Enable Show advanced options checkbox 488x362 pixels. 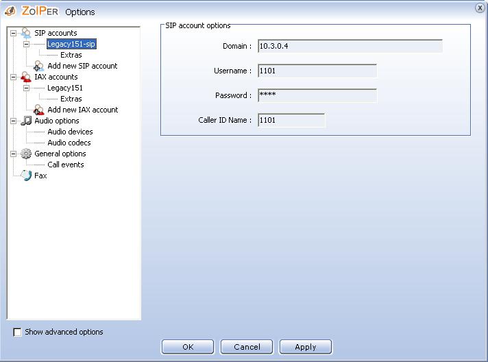click(17, 332)
